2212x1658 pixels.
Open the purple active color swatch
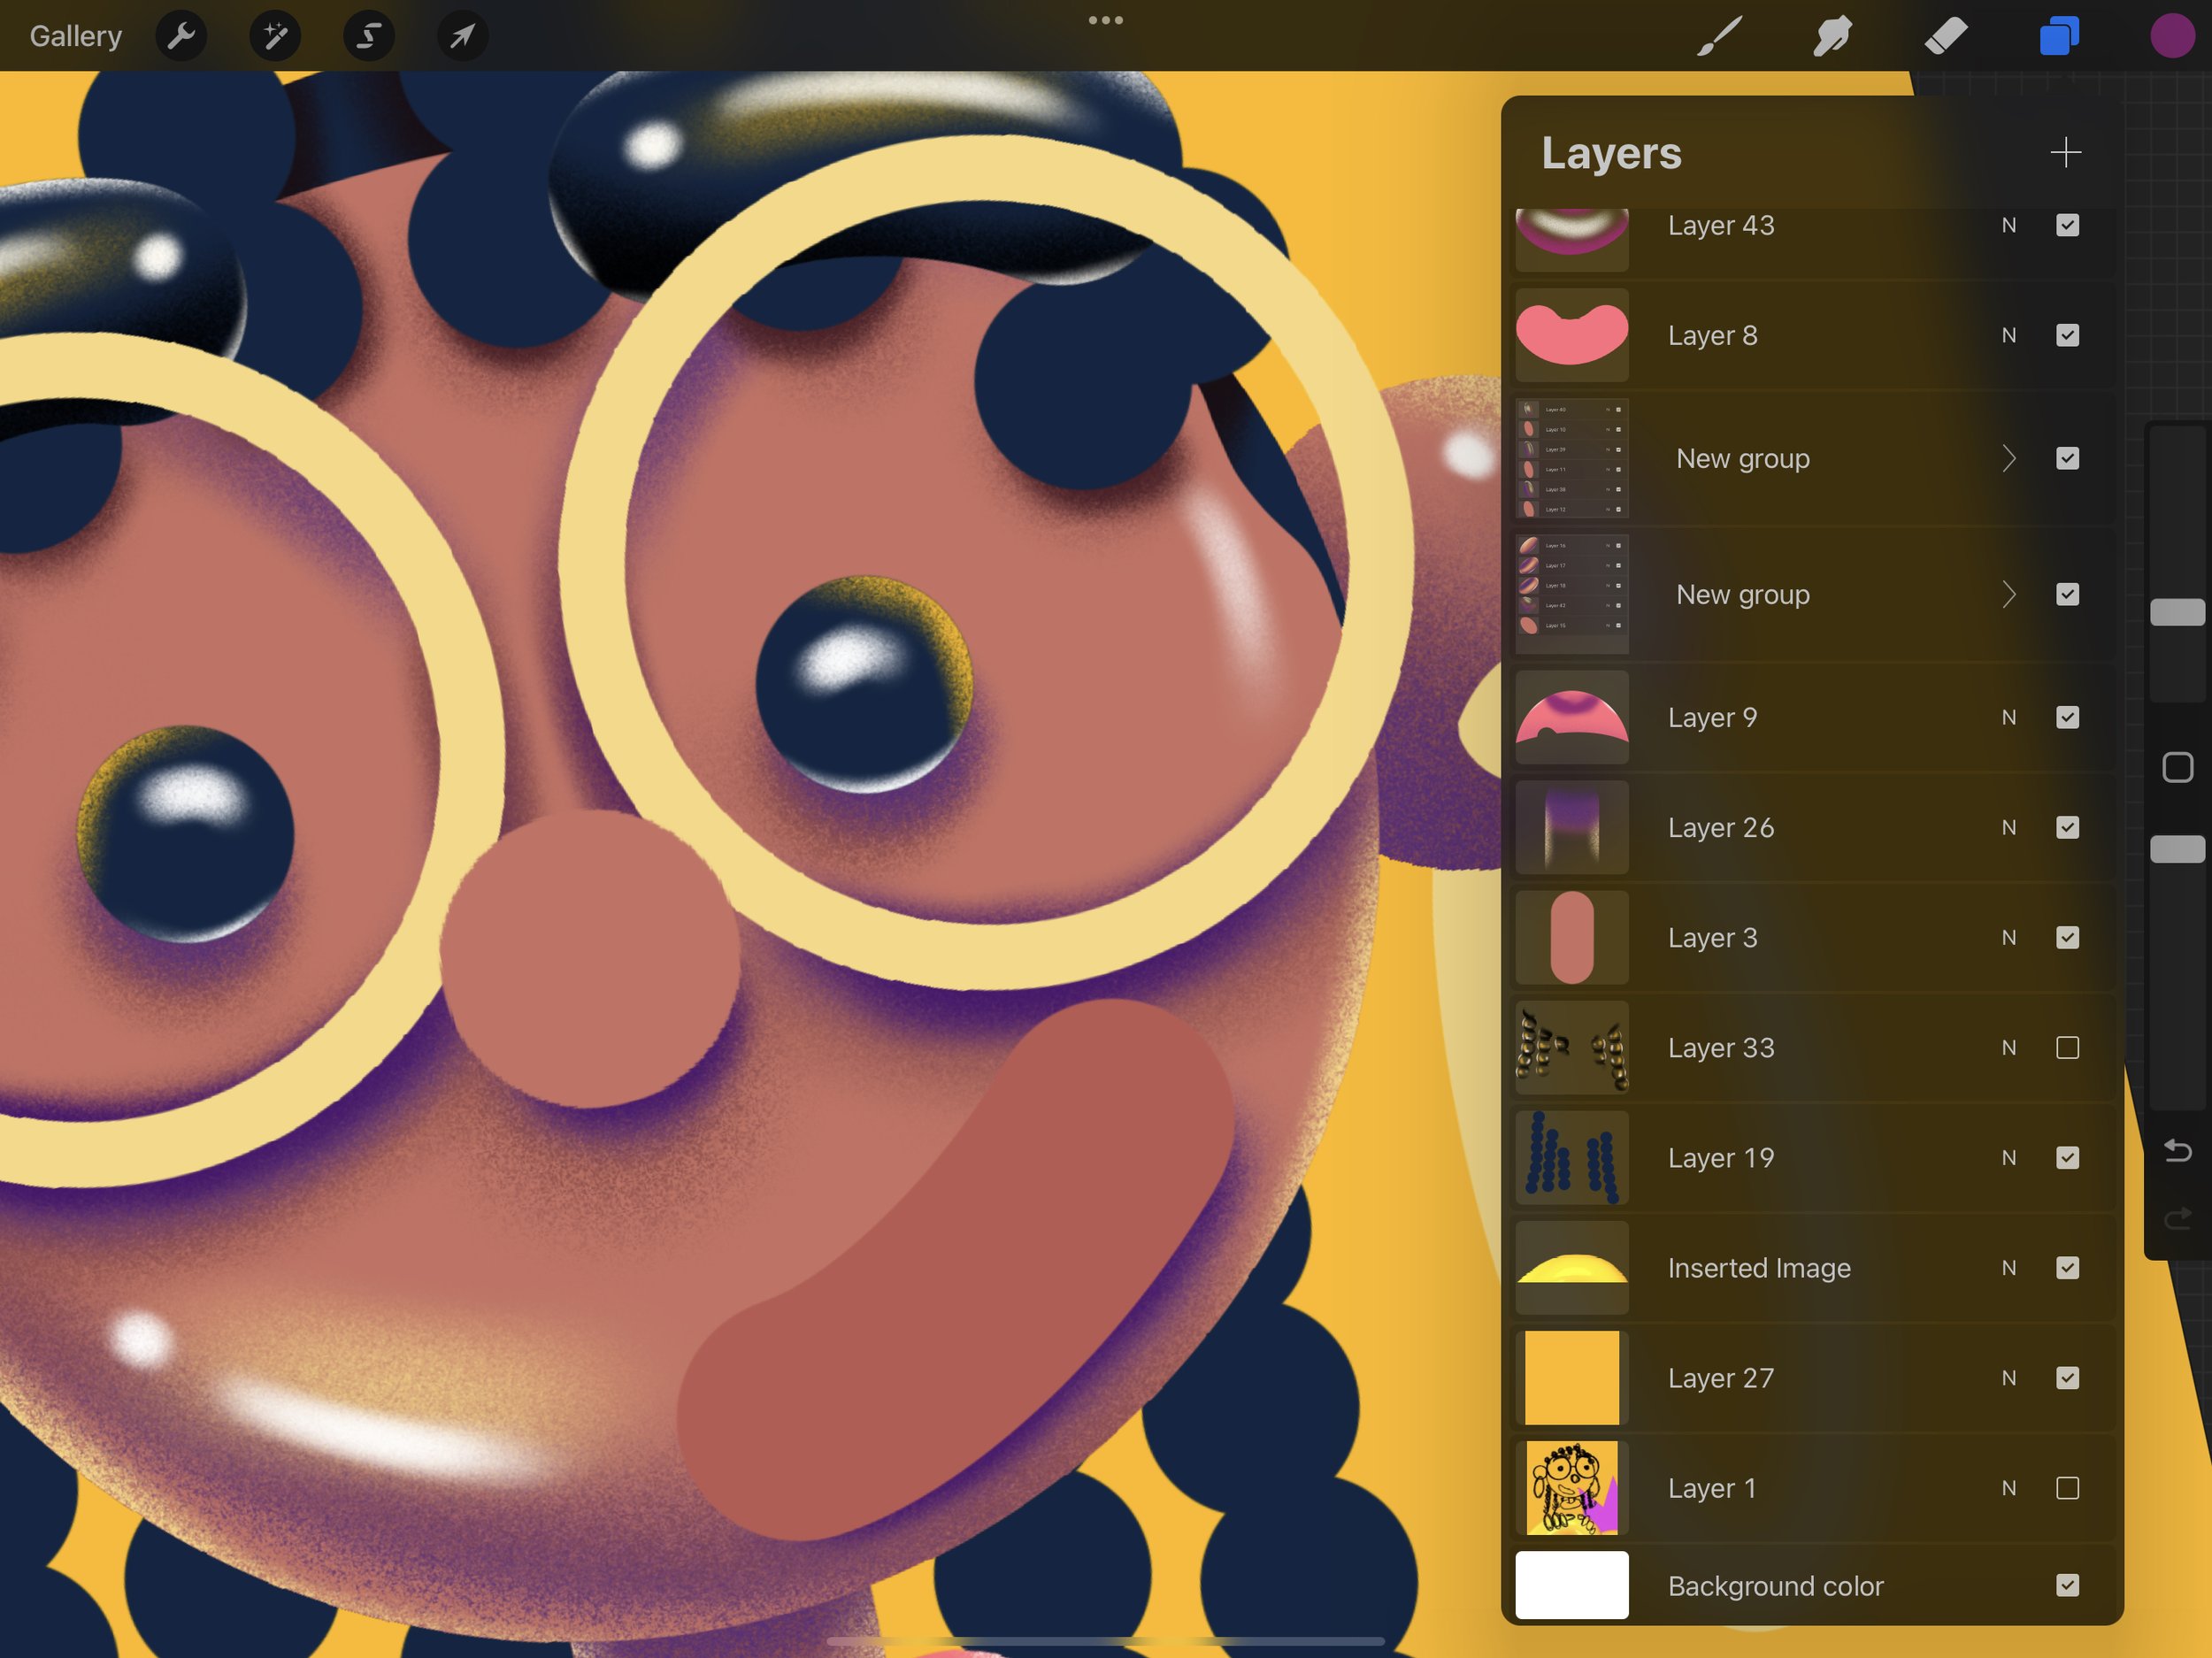[2171, 37]
